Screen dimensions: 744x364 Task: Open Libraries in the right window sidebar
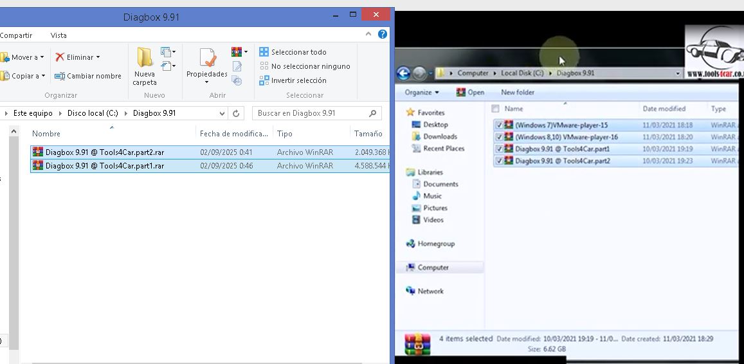pos(424,172)
